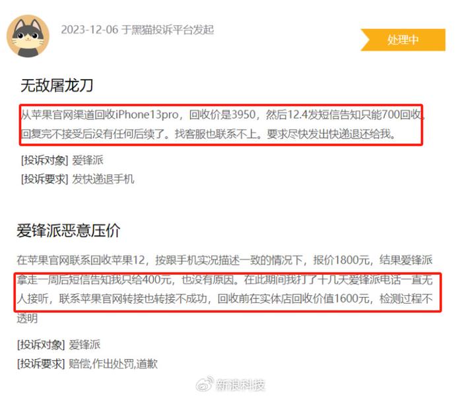Click the first [投诉要求] label
462x396 pixels.
click(44, 179)
